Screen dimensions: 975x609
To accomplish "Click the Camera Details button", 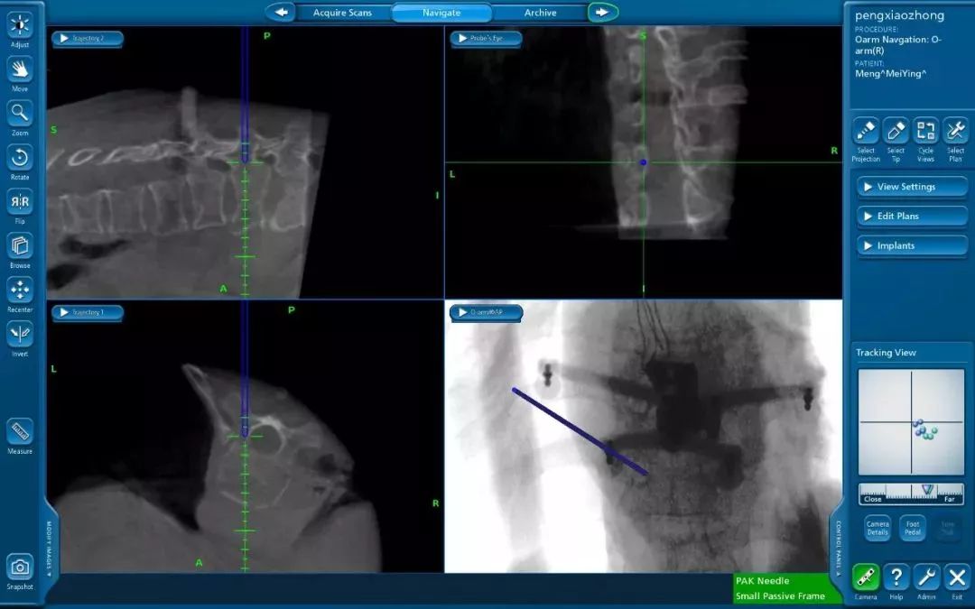I will [877, 528].
